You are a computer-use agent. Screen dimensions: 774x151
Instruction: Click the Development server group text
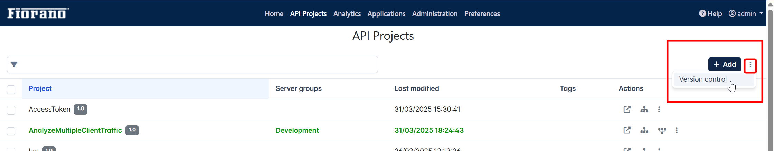coord(297,130)
